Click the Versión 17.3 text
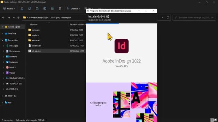The image size is (218, 122). click(x=122, y=66)
